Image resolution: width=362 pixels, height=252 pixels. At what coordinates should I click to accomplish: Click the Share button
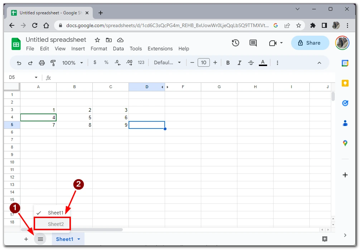coord(310,43)
